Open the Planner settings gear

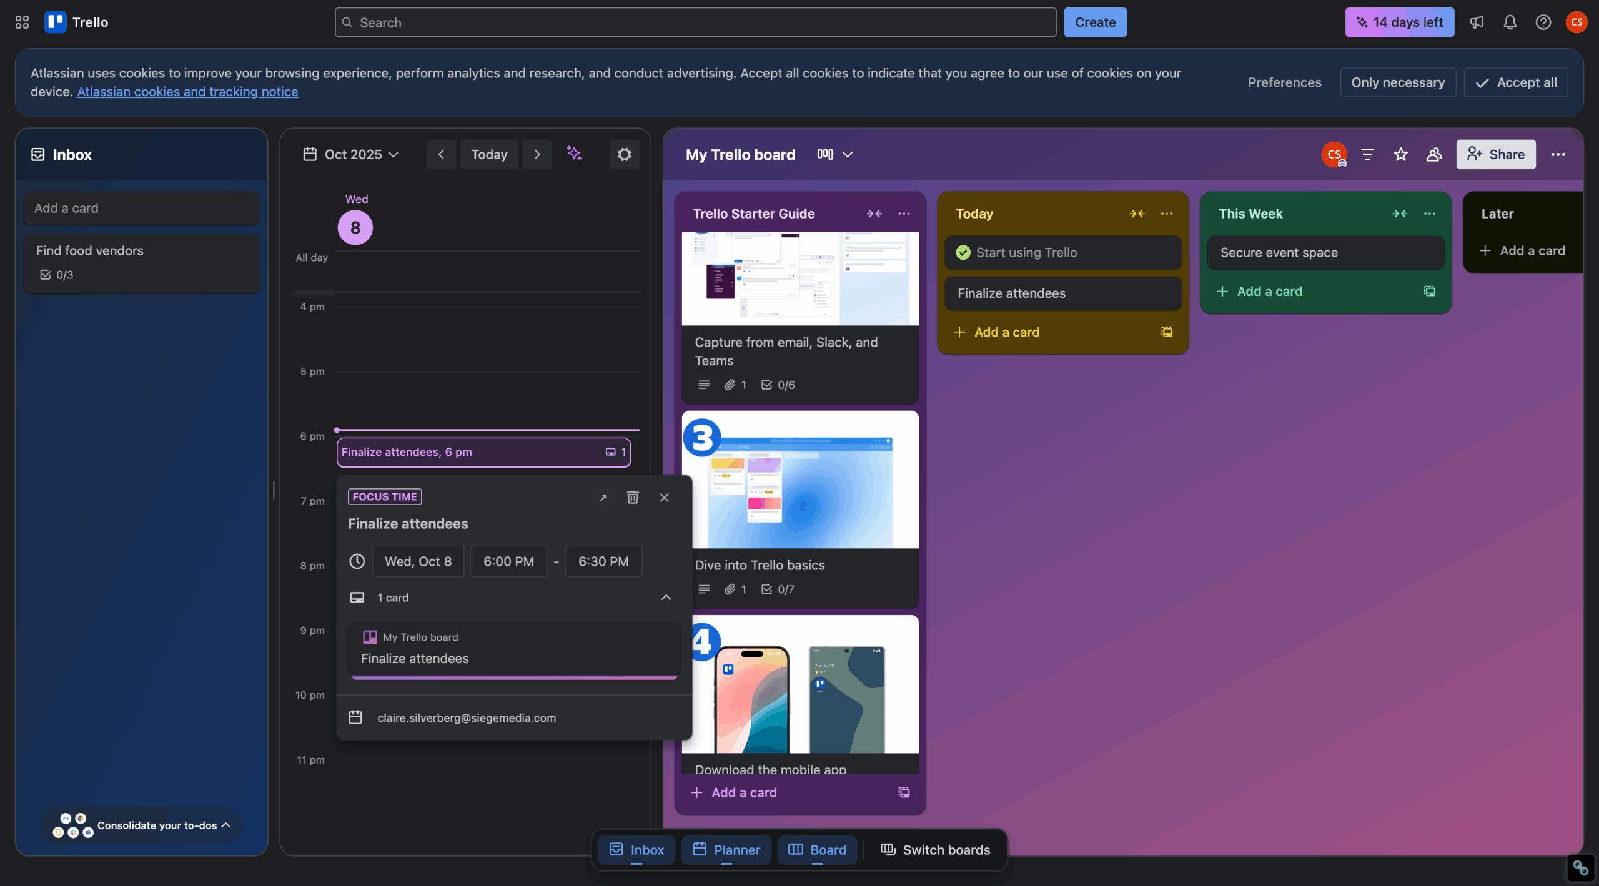pos(623,154)
